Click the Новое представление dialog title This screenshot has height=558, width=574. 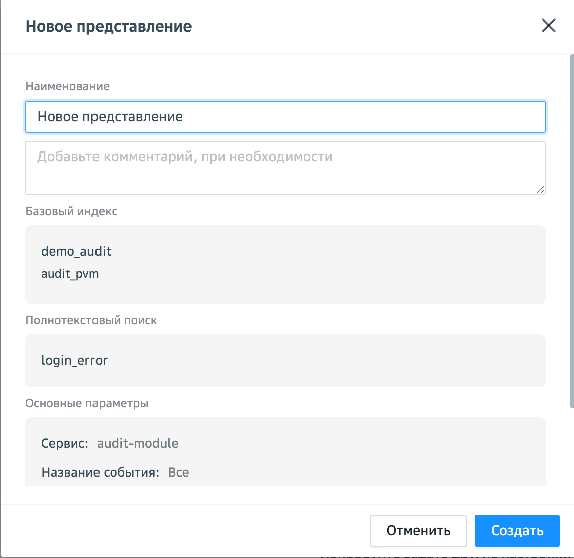(x=109, y=26)
